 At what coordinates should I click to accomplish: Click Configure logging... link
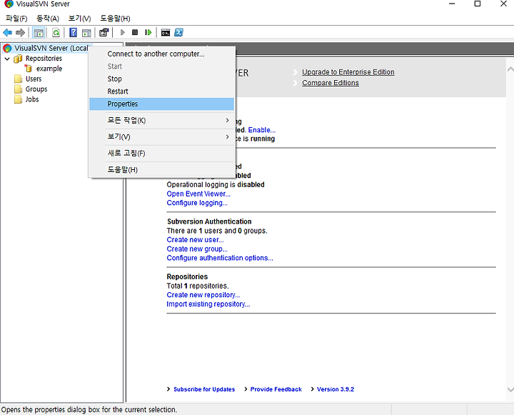(197, 203)
